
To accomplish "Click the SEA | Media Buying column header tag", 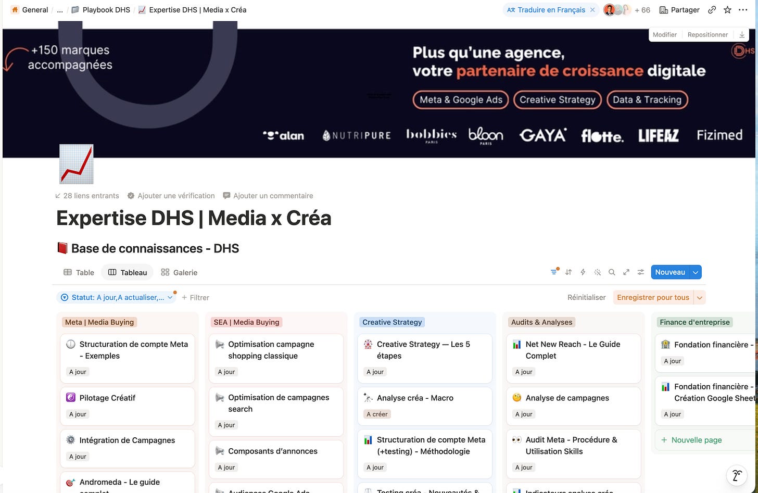I will [246, 322].
